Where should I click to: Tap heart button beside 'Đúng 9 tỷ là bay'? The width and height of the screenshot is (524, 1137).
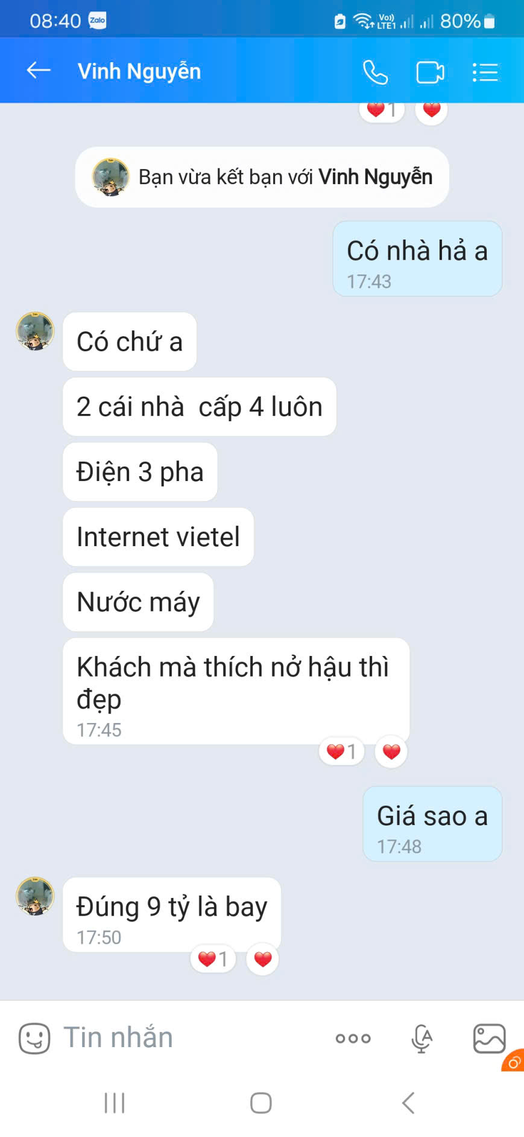pos(263,958)
